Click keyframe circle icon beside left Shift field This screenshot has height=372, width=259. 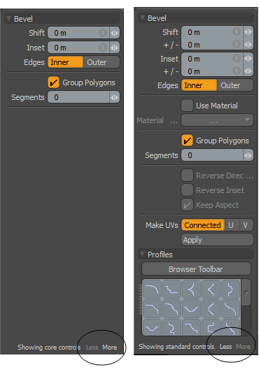(103, 33)
